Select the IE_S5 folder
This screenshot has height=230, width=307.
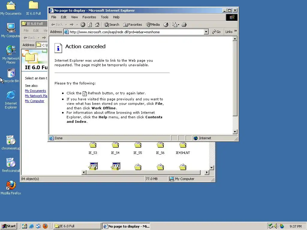click(x=138, y=148)
